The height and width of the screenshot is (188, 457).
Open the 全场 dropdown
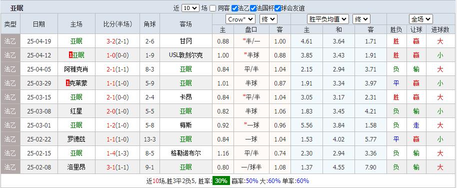tap(421, 19)
